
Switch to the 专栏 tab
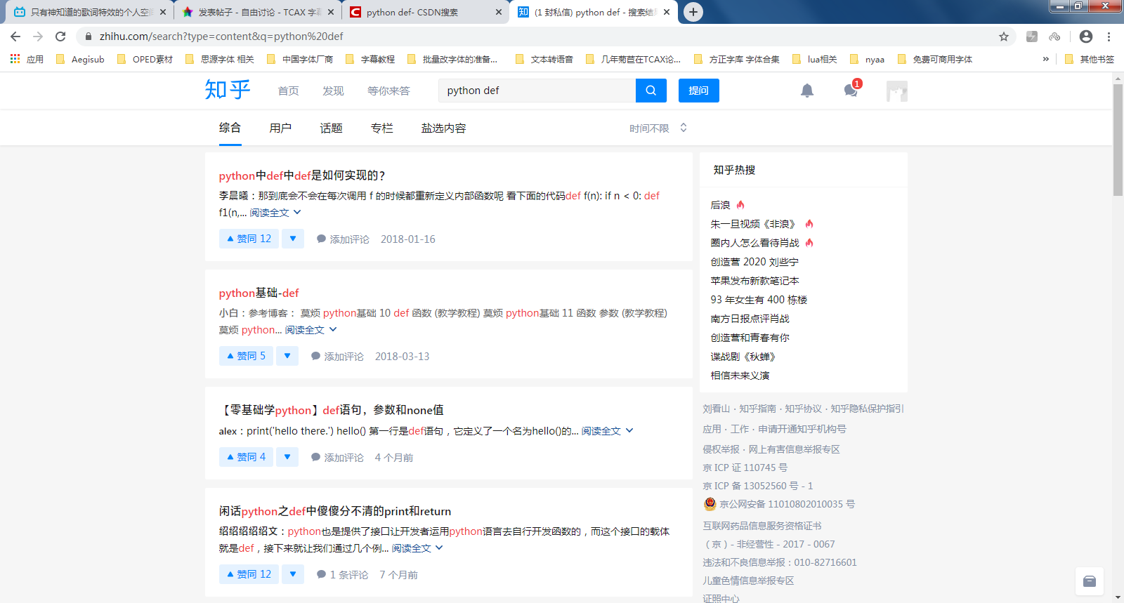pyautogui.click(x=381, y=128)
